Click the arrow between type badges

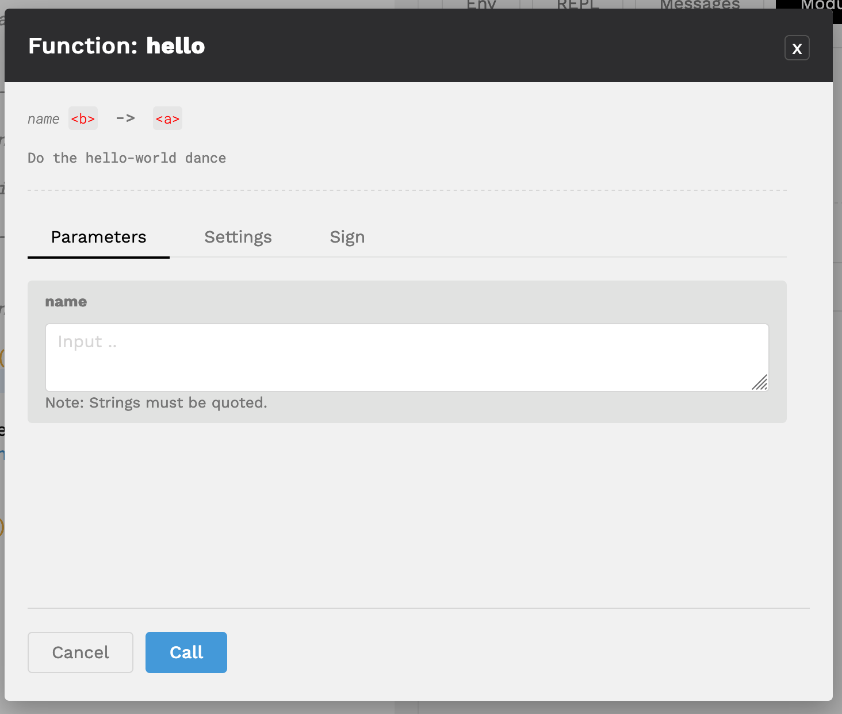coord(125,118)
